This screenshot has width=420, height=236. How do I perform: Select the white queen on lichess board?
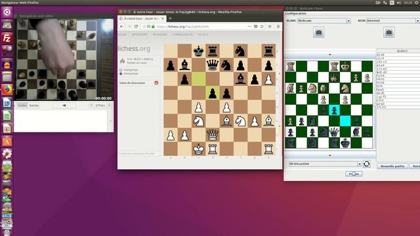(x=213, y=134)
